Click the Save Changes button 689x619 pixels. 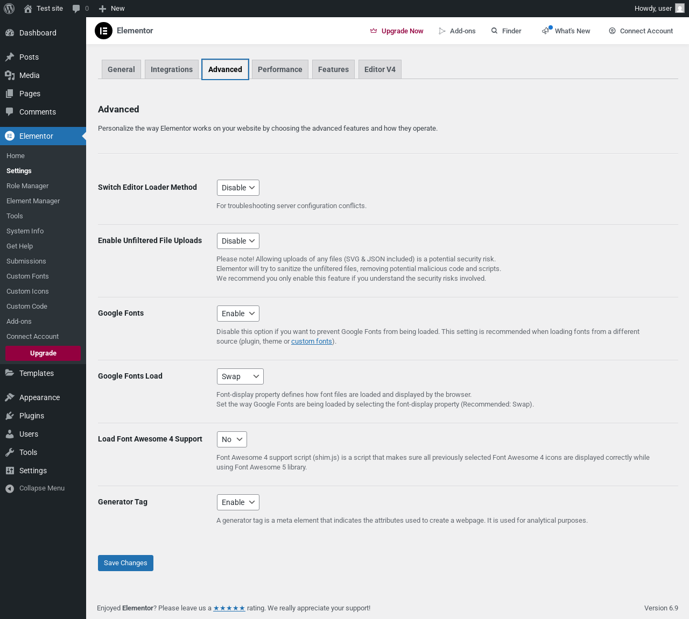125,563
